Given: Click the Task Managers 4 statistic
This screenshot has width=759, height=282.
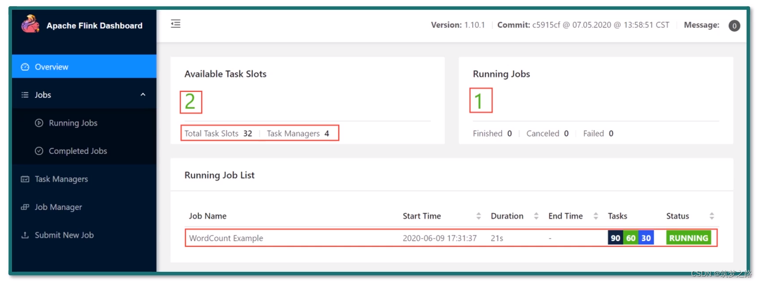Looking at the screenshot, I should point(298,134).
